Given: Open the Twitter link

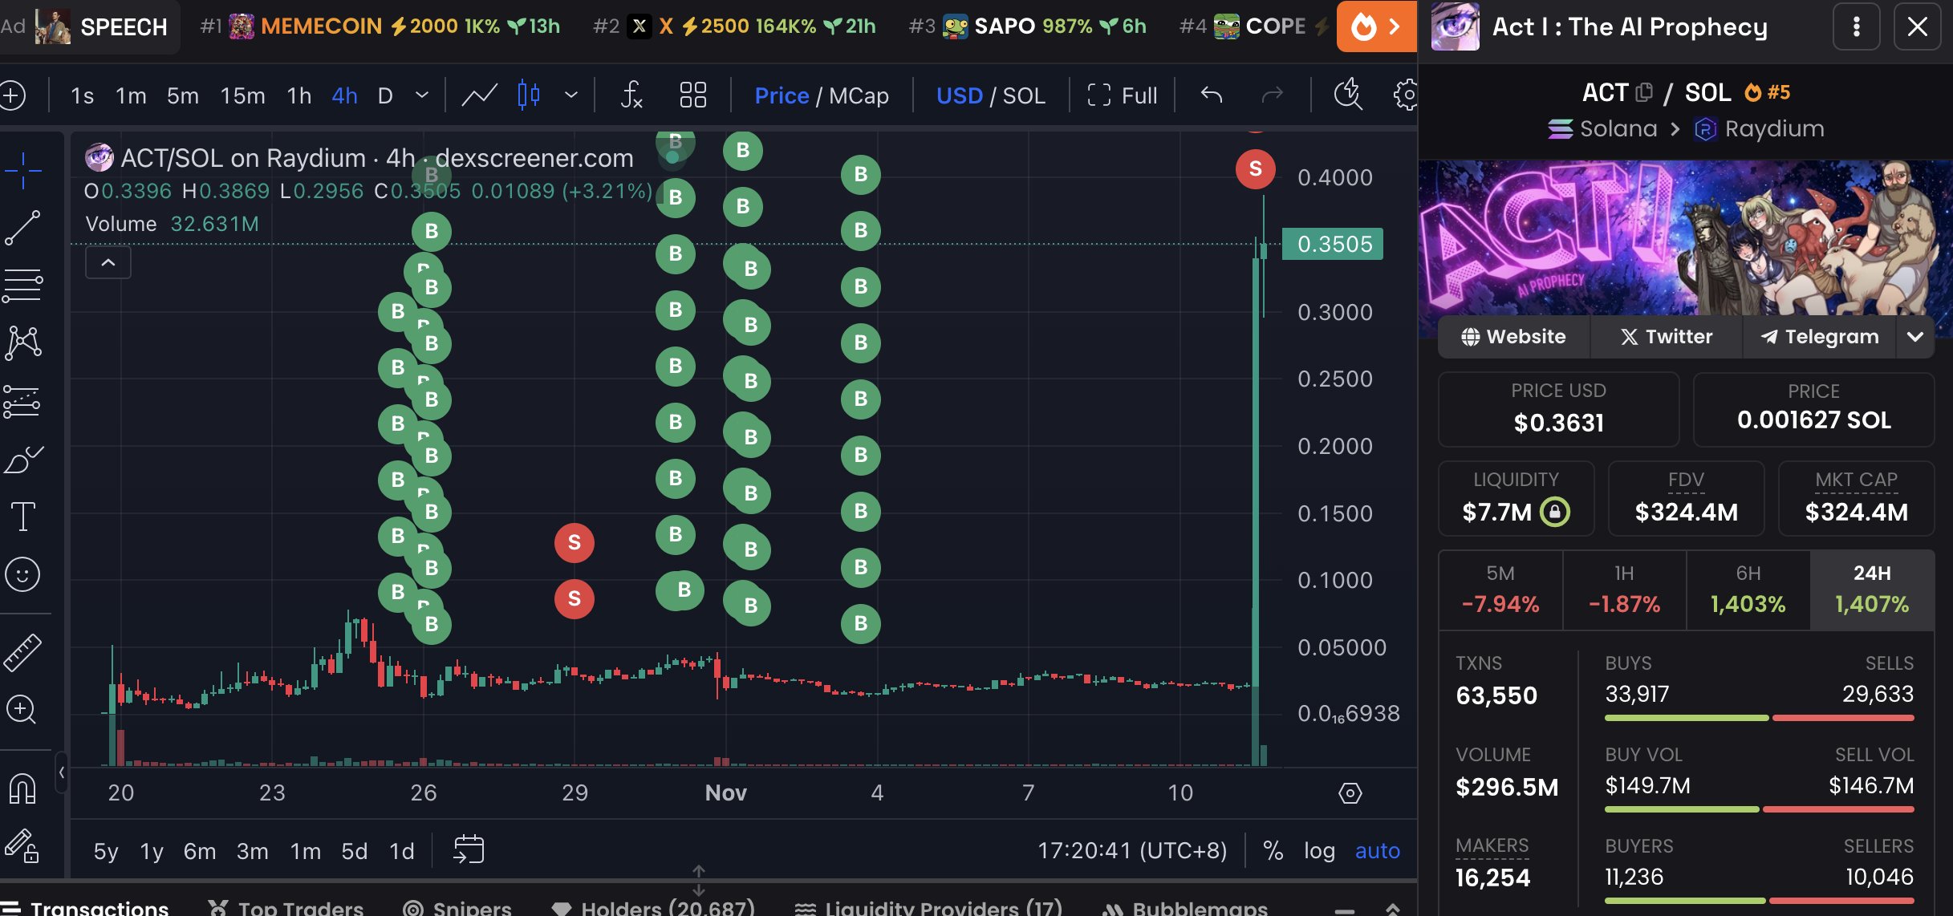Looking at the screenshot, I should [1667, 337].
